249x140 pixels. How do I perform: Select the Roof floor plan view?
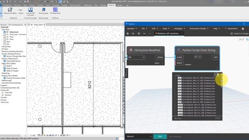pyautogui.click(x=8, y=42)
